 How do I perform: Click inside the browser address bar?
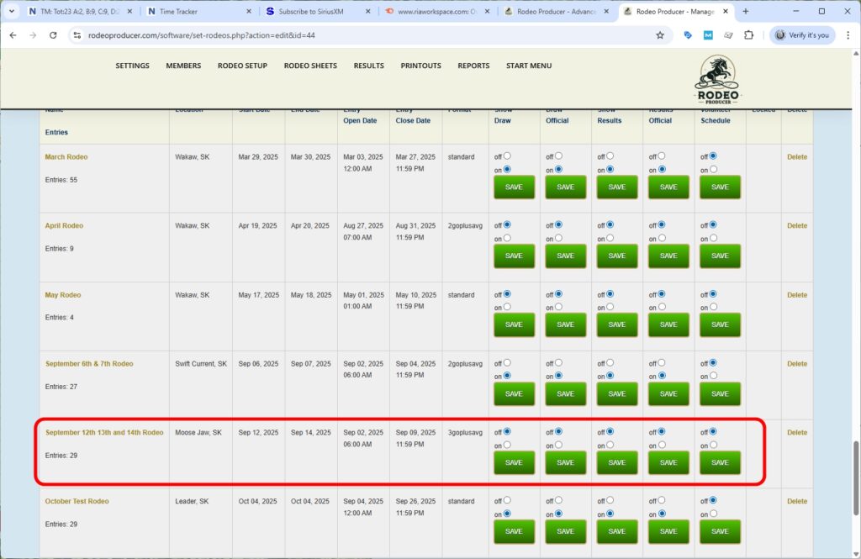[x=252, y=35]
